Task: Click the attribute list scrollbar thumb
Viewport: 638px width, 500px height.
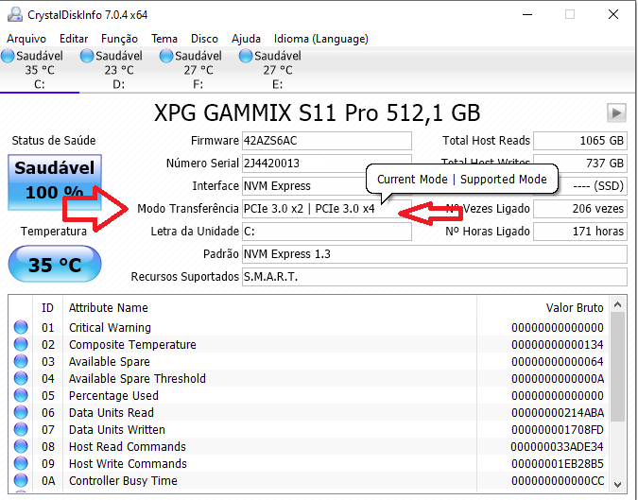Action: coord(618,367)
